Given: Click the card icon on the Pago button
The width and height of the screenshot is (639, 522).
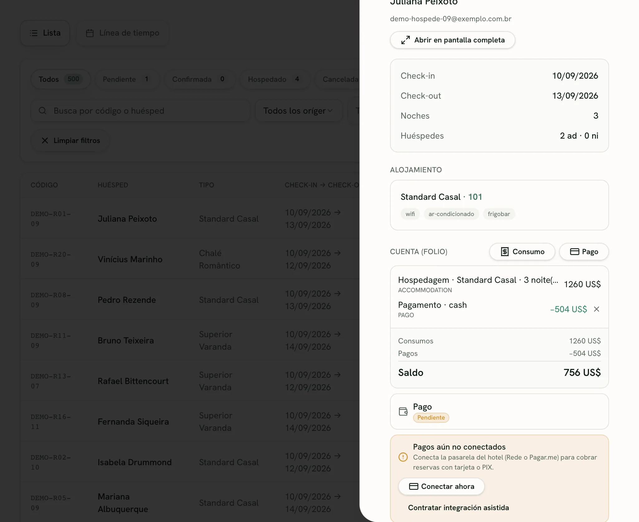Looking at the screenshot, I should pyautogui.click(x=574, y=252).
